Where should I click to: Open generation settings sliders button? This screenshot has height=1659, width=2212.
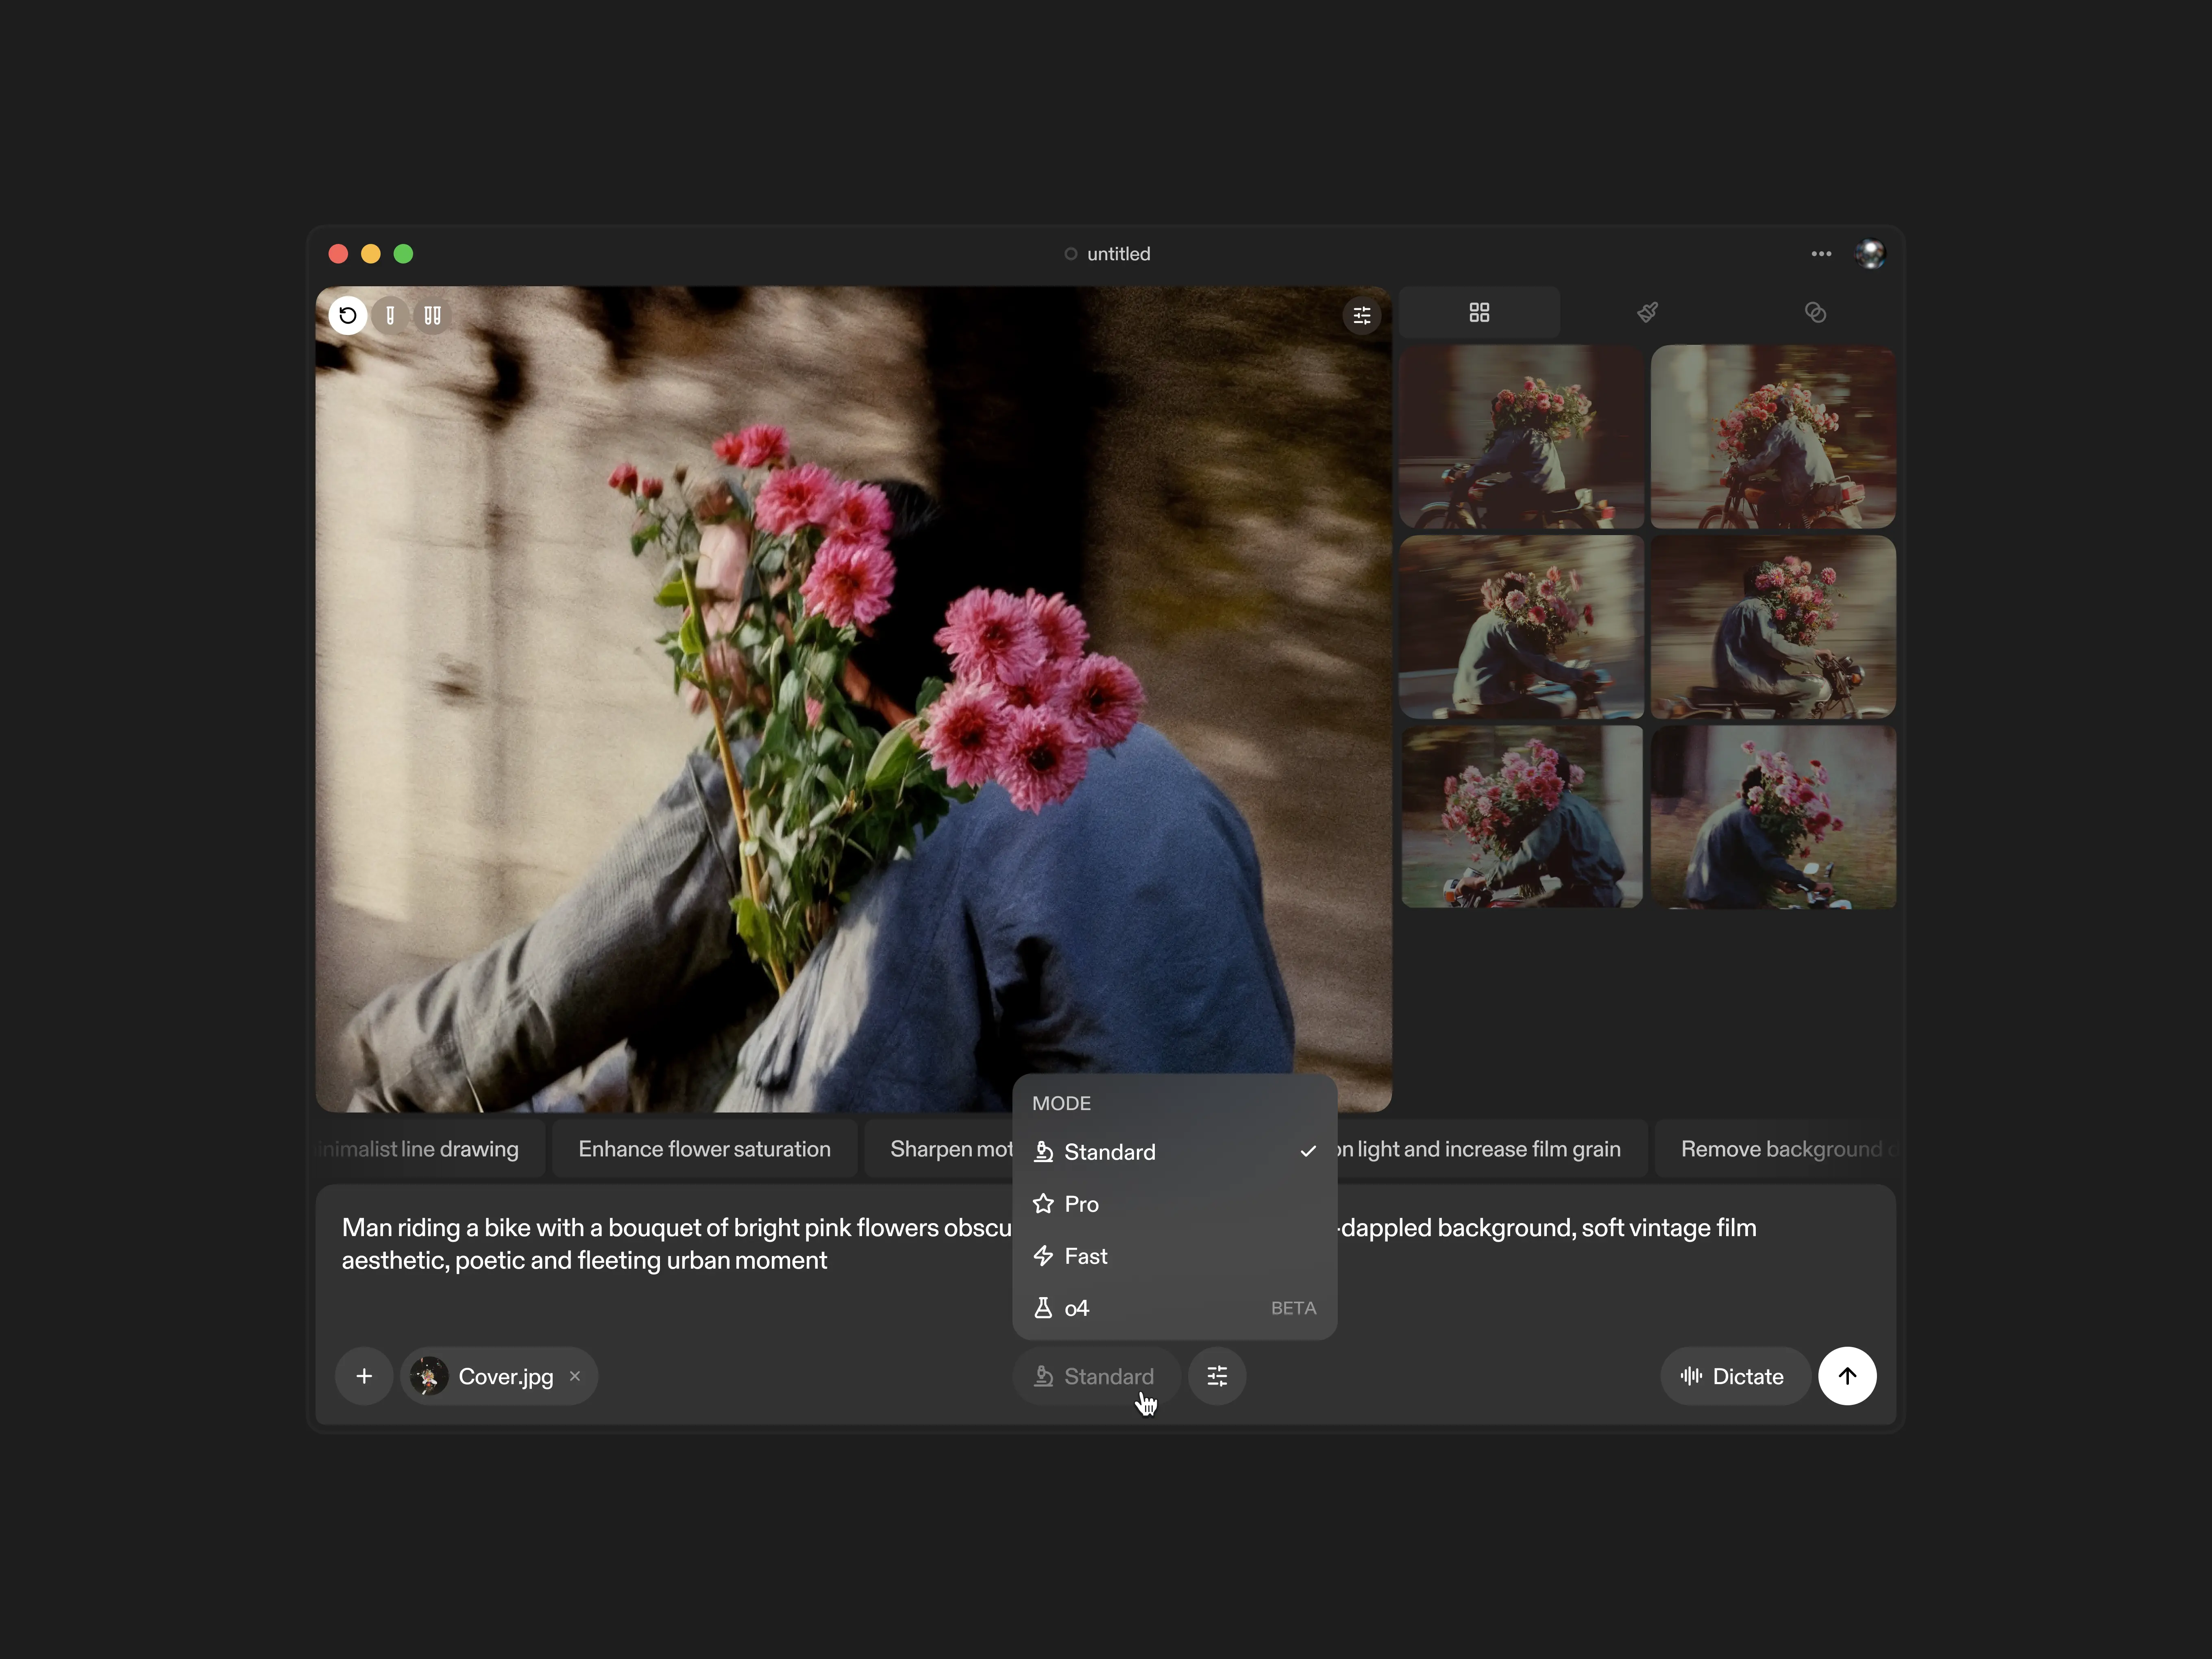pyautogui.click(x=1216, y=1376)
